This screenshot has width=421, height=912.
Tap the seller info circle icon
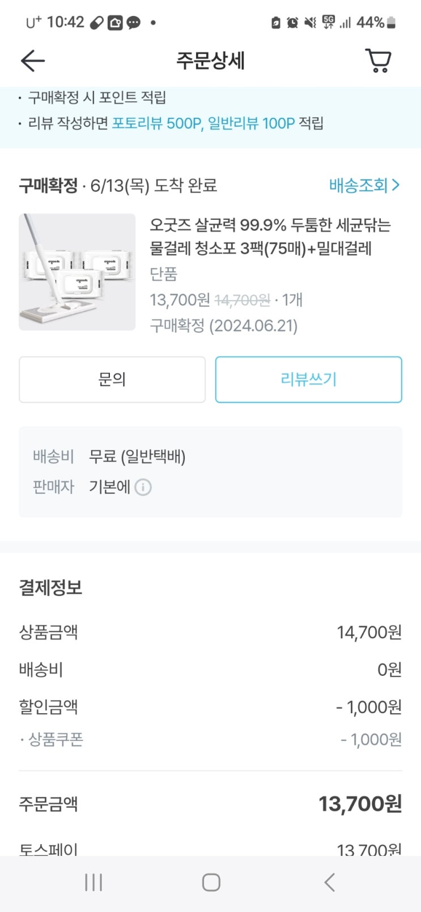(x=143, y=487)
